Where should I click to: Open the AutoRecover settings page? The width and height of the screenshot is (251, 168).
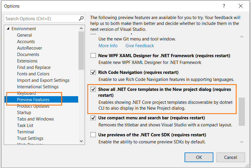30,48
